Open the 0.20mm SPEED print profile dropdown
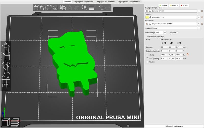The height and width of the screenshot is (128, 204). pos(199,11)
